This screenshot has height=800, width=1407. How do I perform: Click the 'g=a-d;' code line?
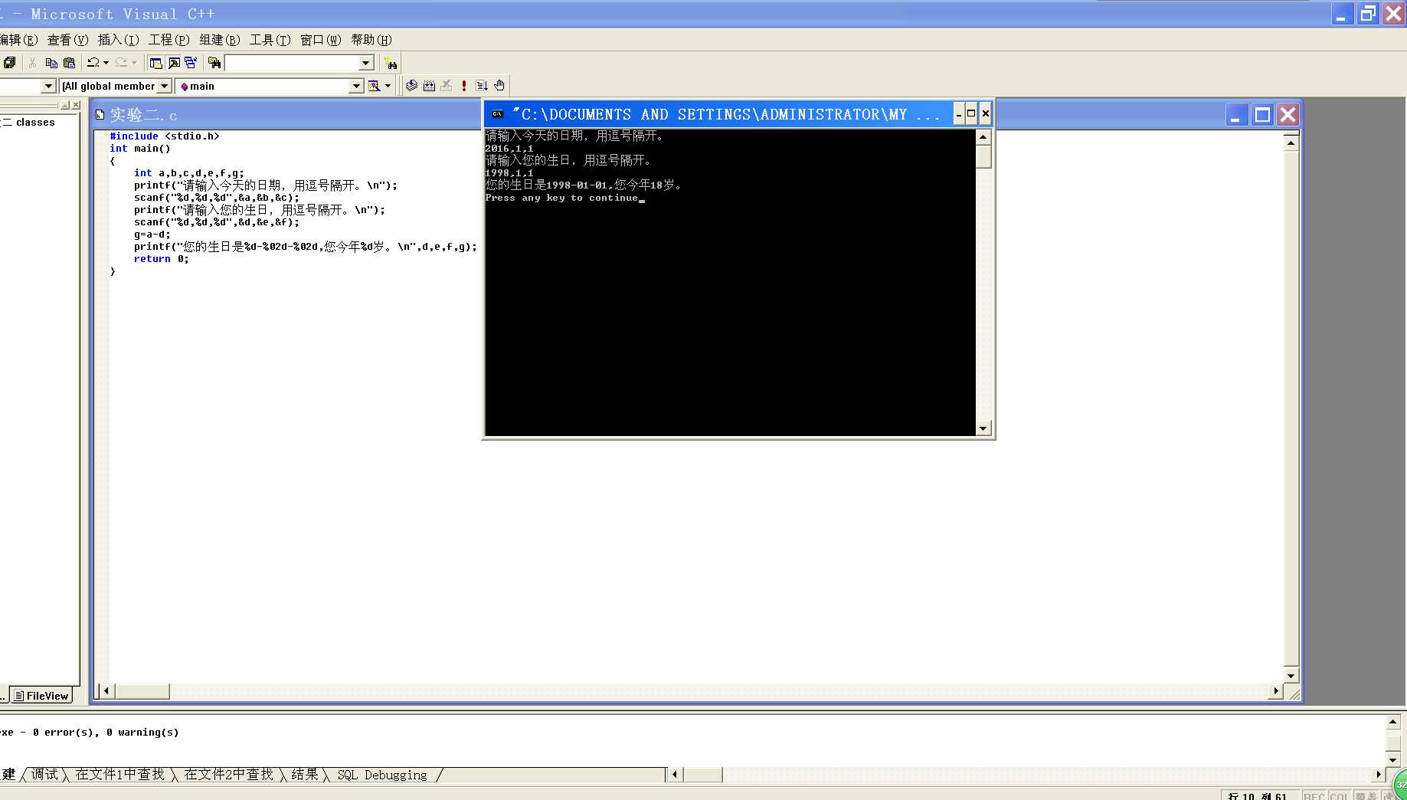152,234
